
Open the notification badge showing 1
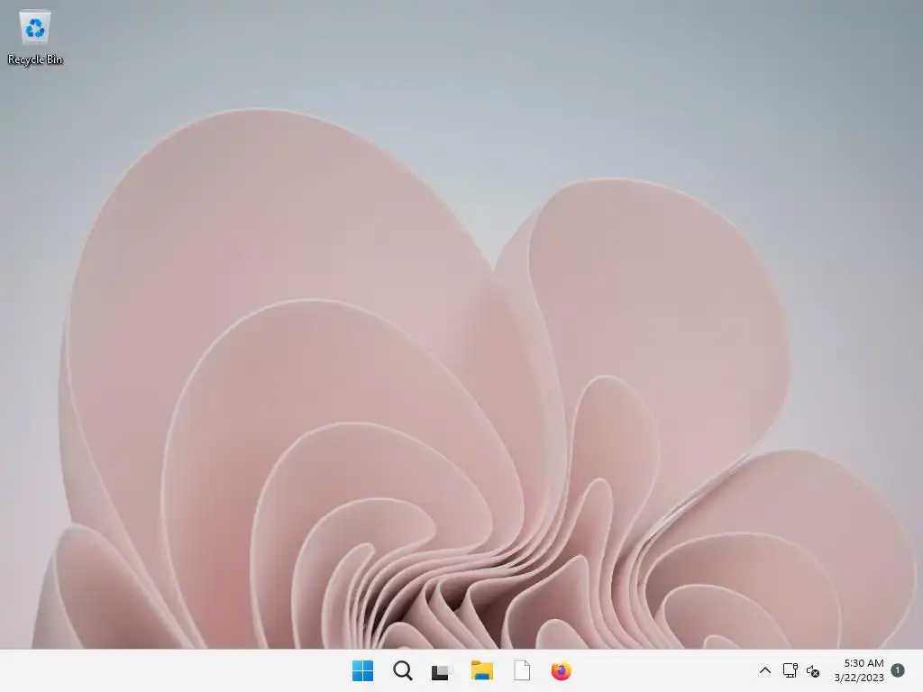click(898, 670)
